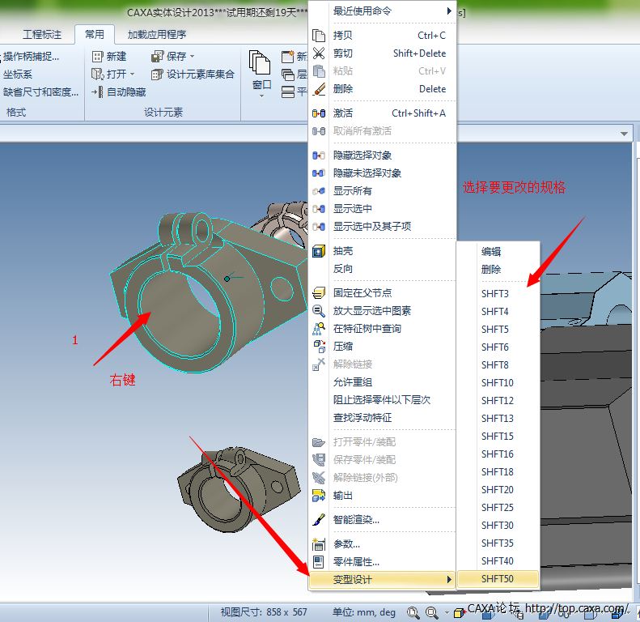Click the Delete (删除) eraser icon
This screenshot has width=640, height=622.
(x=319, y=89)
